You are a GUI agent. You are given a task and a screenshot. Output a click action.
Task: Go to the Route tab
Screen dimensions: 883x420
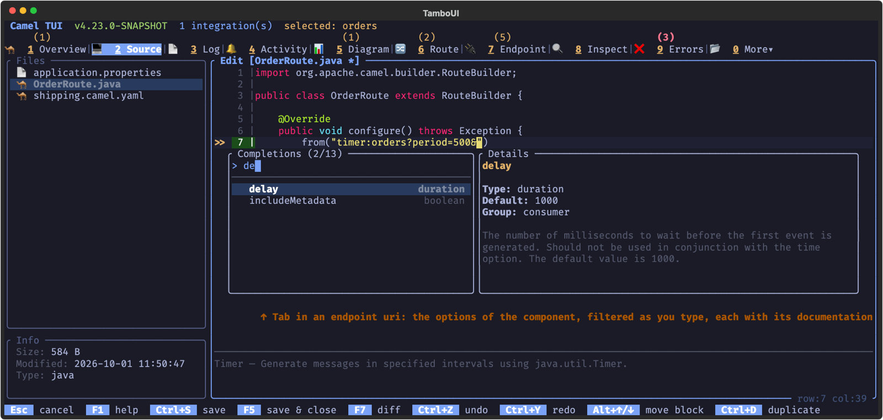coord(438,49)
